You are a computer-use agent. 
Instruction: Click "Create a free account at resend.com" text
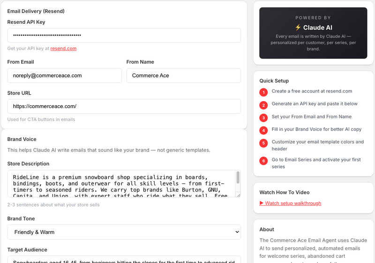(312, 91)
